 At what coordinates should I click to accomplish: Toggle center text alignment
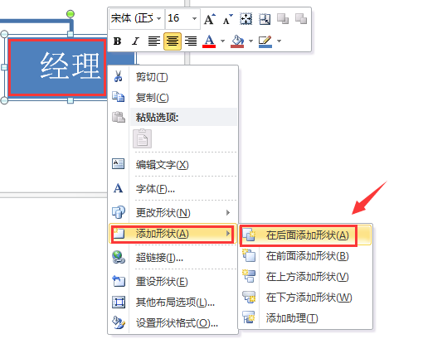tap(173, 41)
